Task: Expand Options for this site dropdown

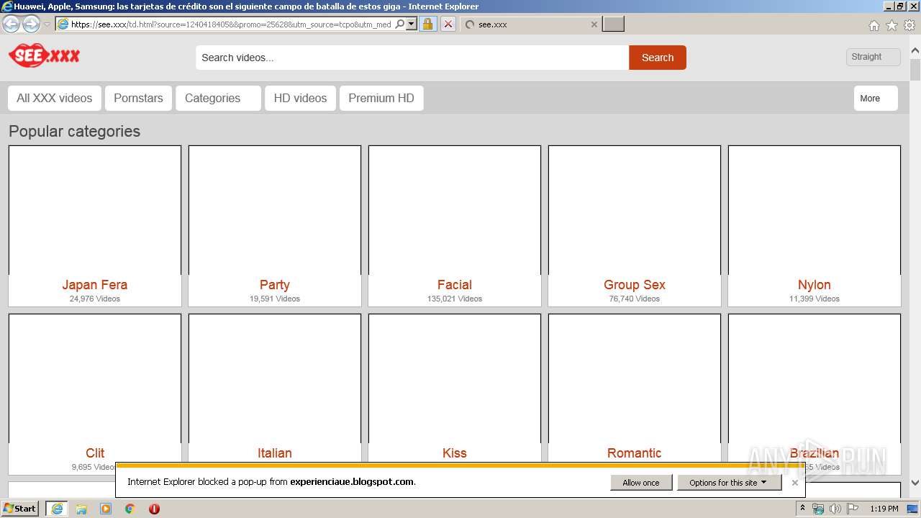Action: coord(729,483)
